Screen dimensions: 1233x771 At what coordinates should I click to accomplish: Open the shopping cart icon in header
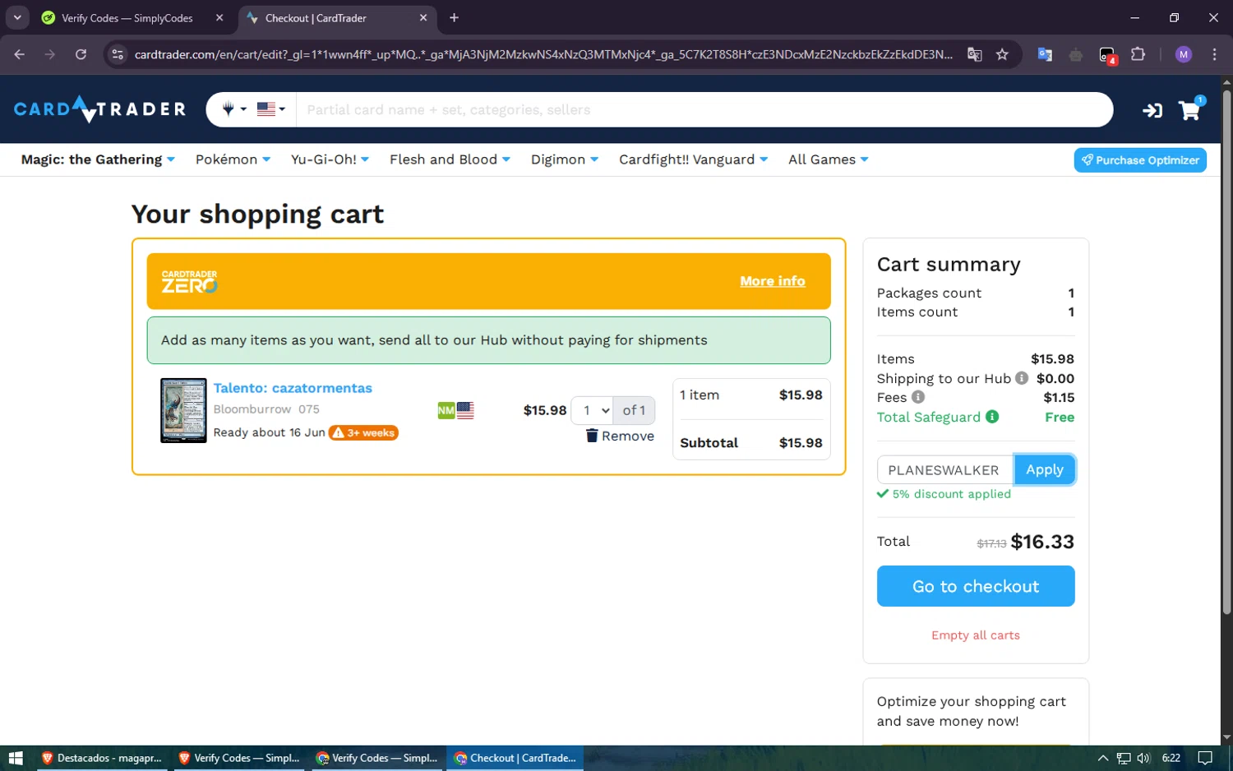point(1189,109)
